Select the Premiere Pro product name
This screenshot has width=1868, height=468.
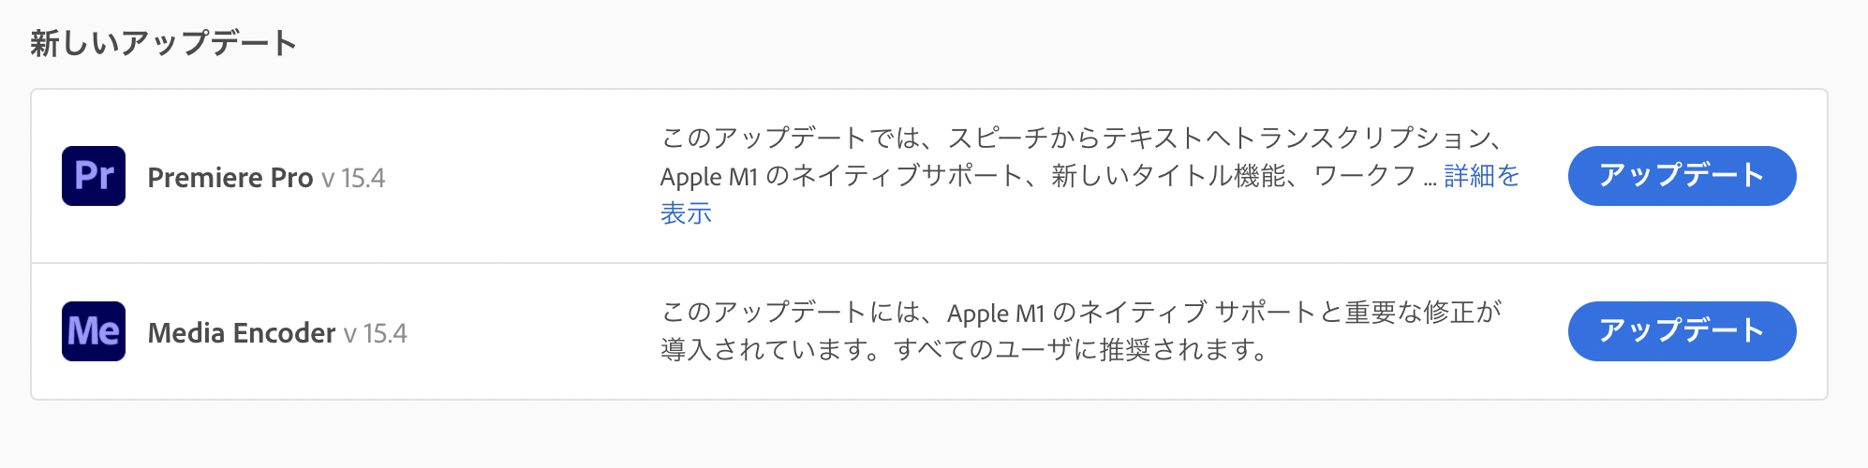coord(230,177)
